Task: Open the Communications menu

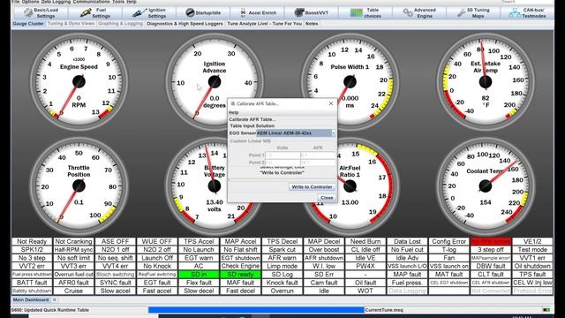Action: 91,2
